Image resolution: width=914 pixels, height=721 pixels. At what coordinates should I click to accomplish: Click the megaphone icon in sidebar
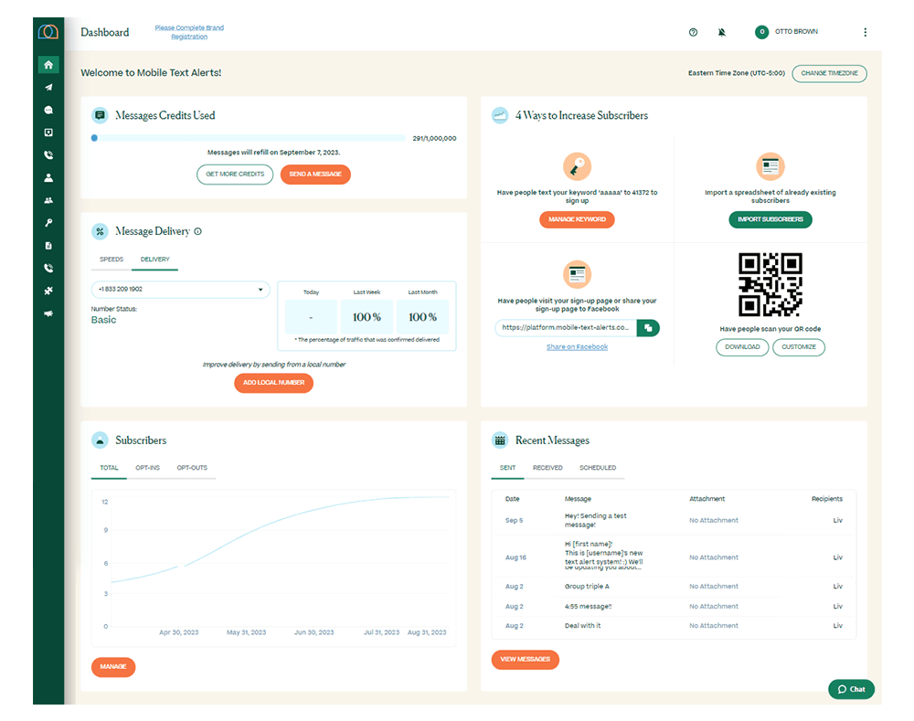(x=48, y=313)
